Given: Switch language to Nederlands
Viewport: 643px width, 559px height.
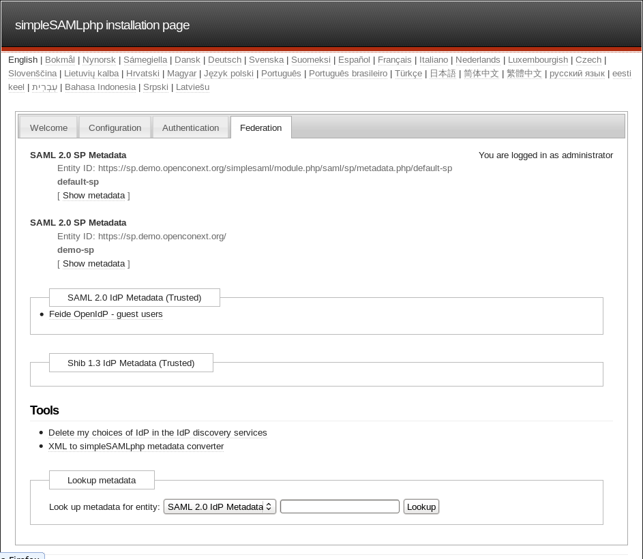Looking at the screenshot, I should tap(478, 60).
